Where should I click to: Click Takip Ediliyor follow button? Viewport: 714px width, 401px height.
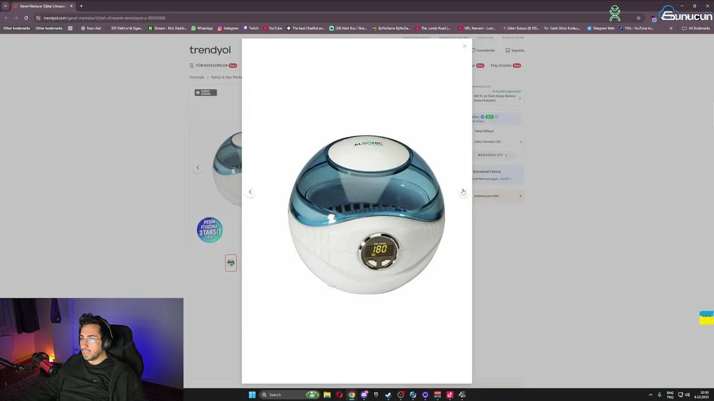pyautogui.click(x=484, y=131)
